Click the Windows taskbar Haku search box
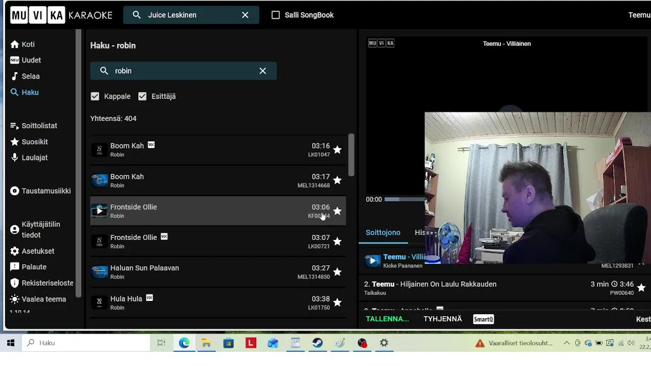651x366 pixels. coord(86,343)
